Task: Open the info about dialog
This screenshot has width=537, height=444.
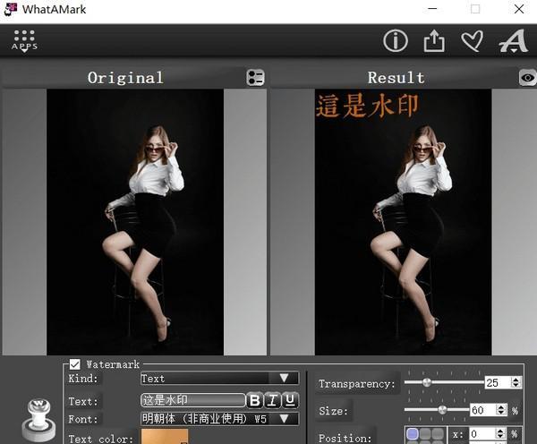Action: tap(396, 41)
